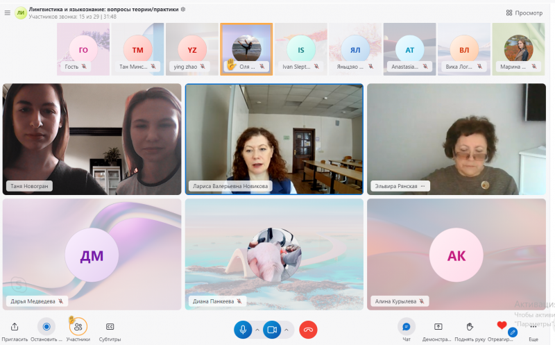Screen dimensions: 555x345
Task: Open the Еще more options
Action: 533,326
